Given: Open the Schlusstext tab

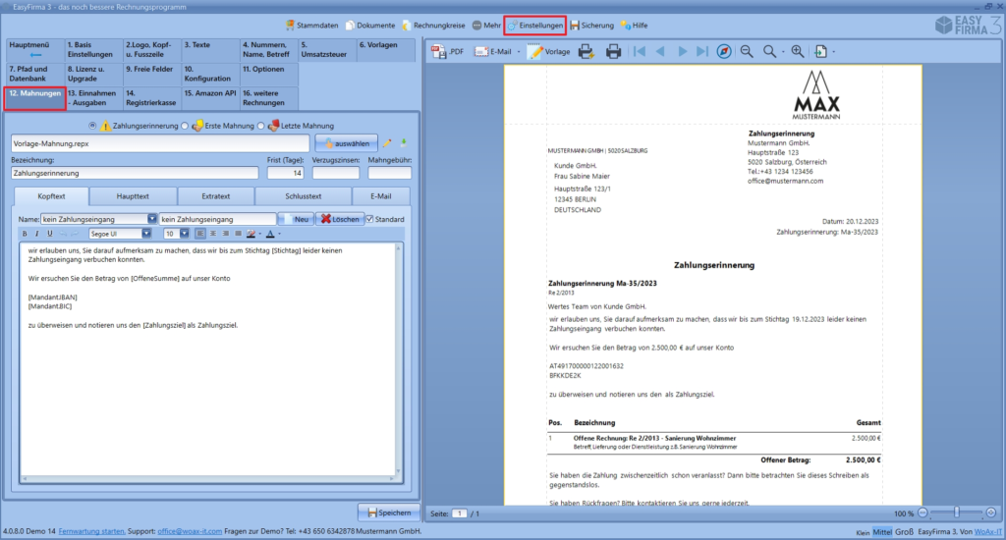Looking at the screenshot, I should click(x=304, y=196).
